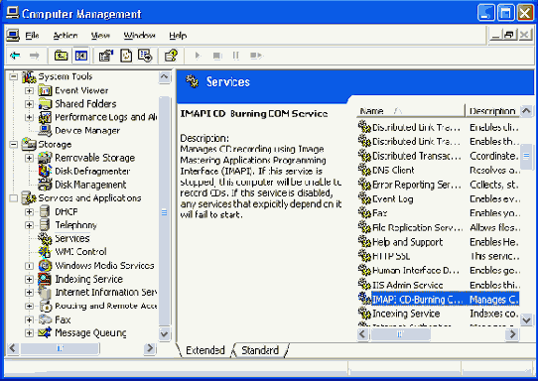The image size is (538, 381).
Task: Toggle the Show/Hide Console Tree icon
Action: (81, 56)
